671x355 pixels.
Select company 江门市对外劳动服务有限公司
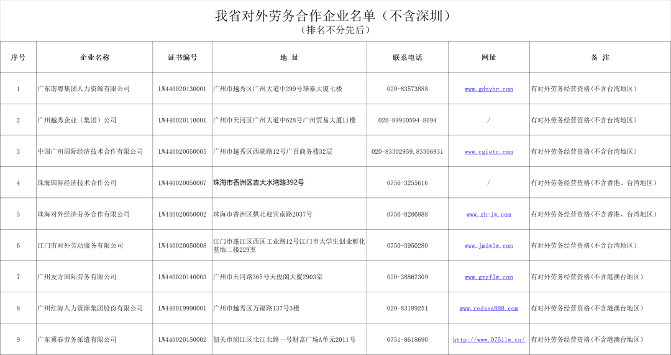click(80, 246)
